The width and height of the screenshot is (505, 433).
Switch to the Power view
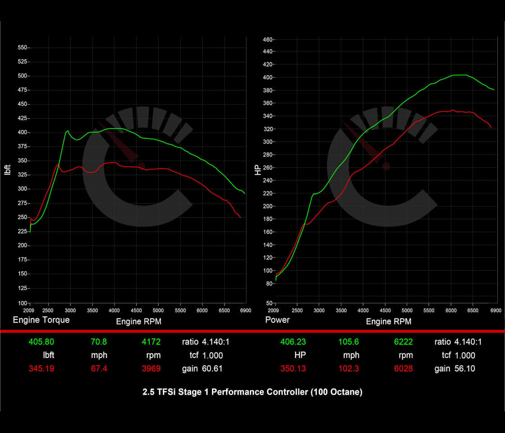(277, 320)
